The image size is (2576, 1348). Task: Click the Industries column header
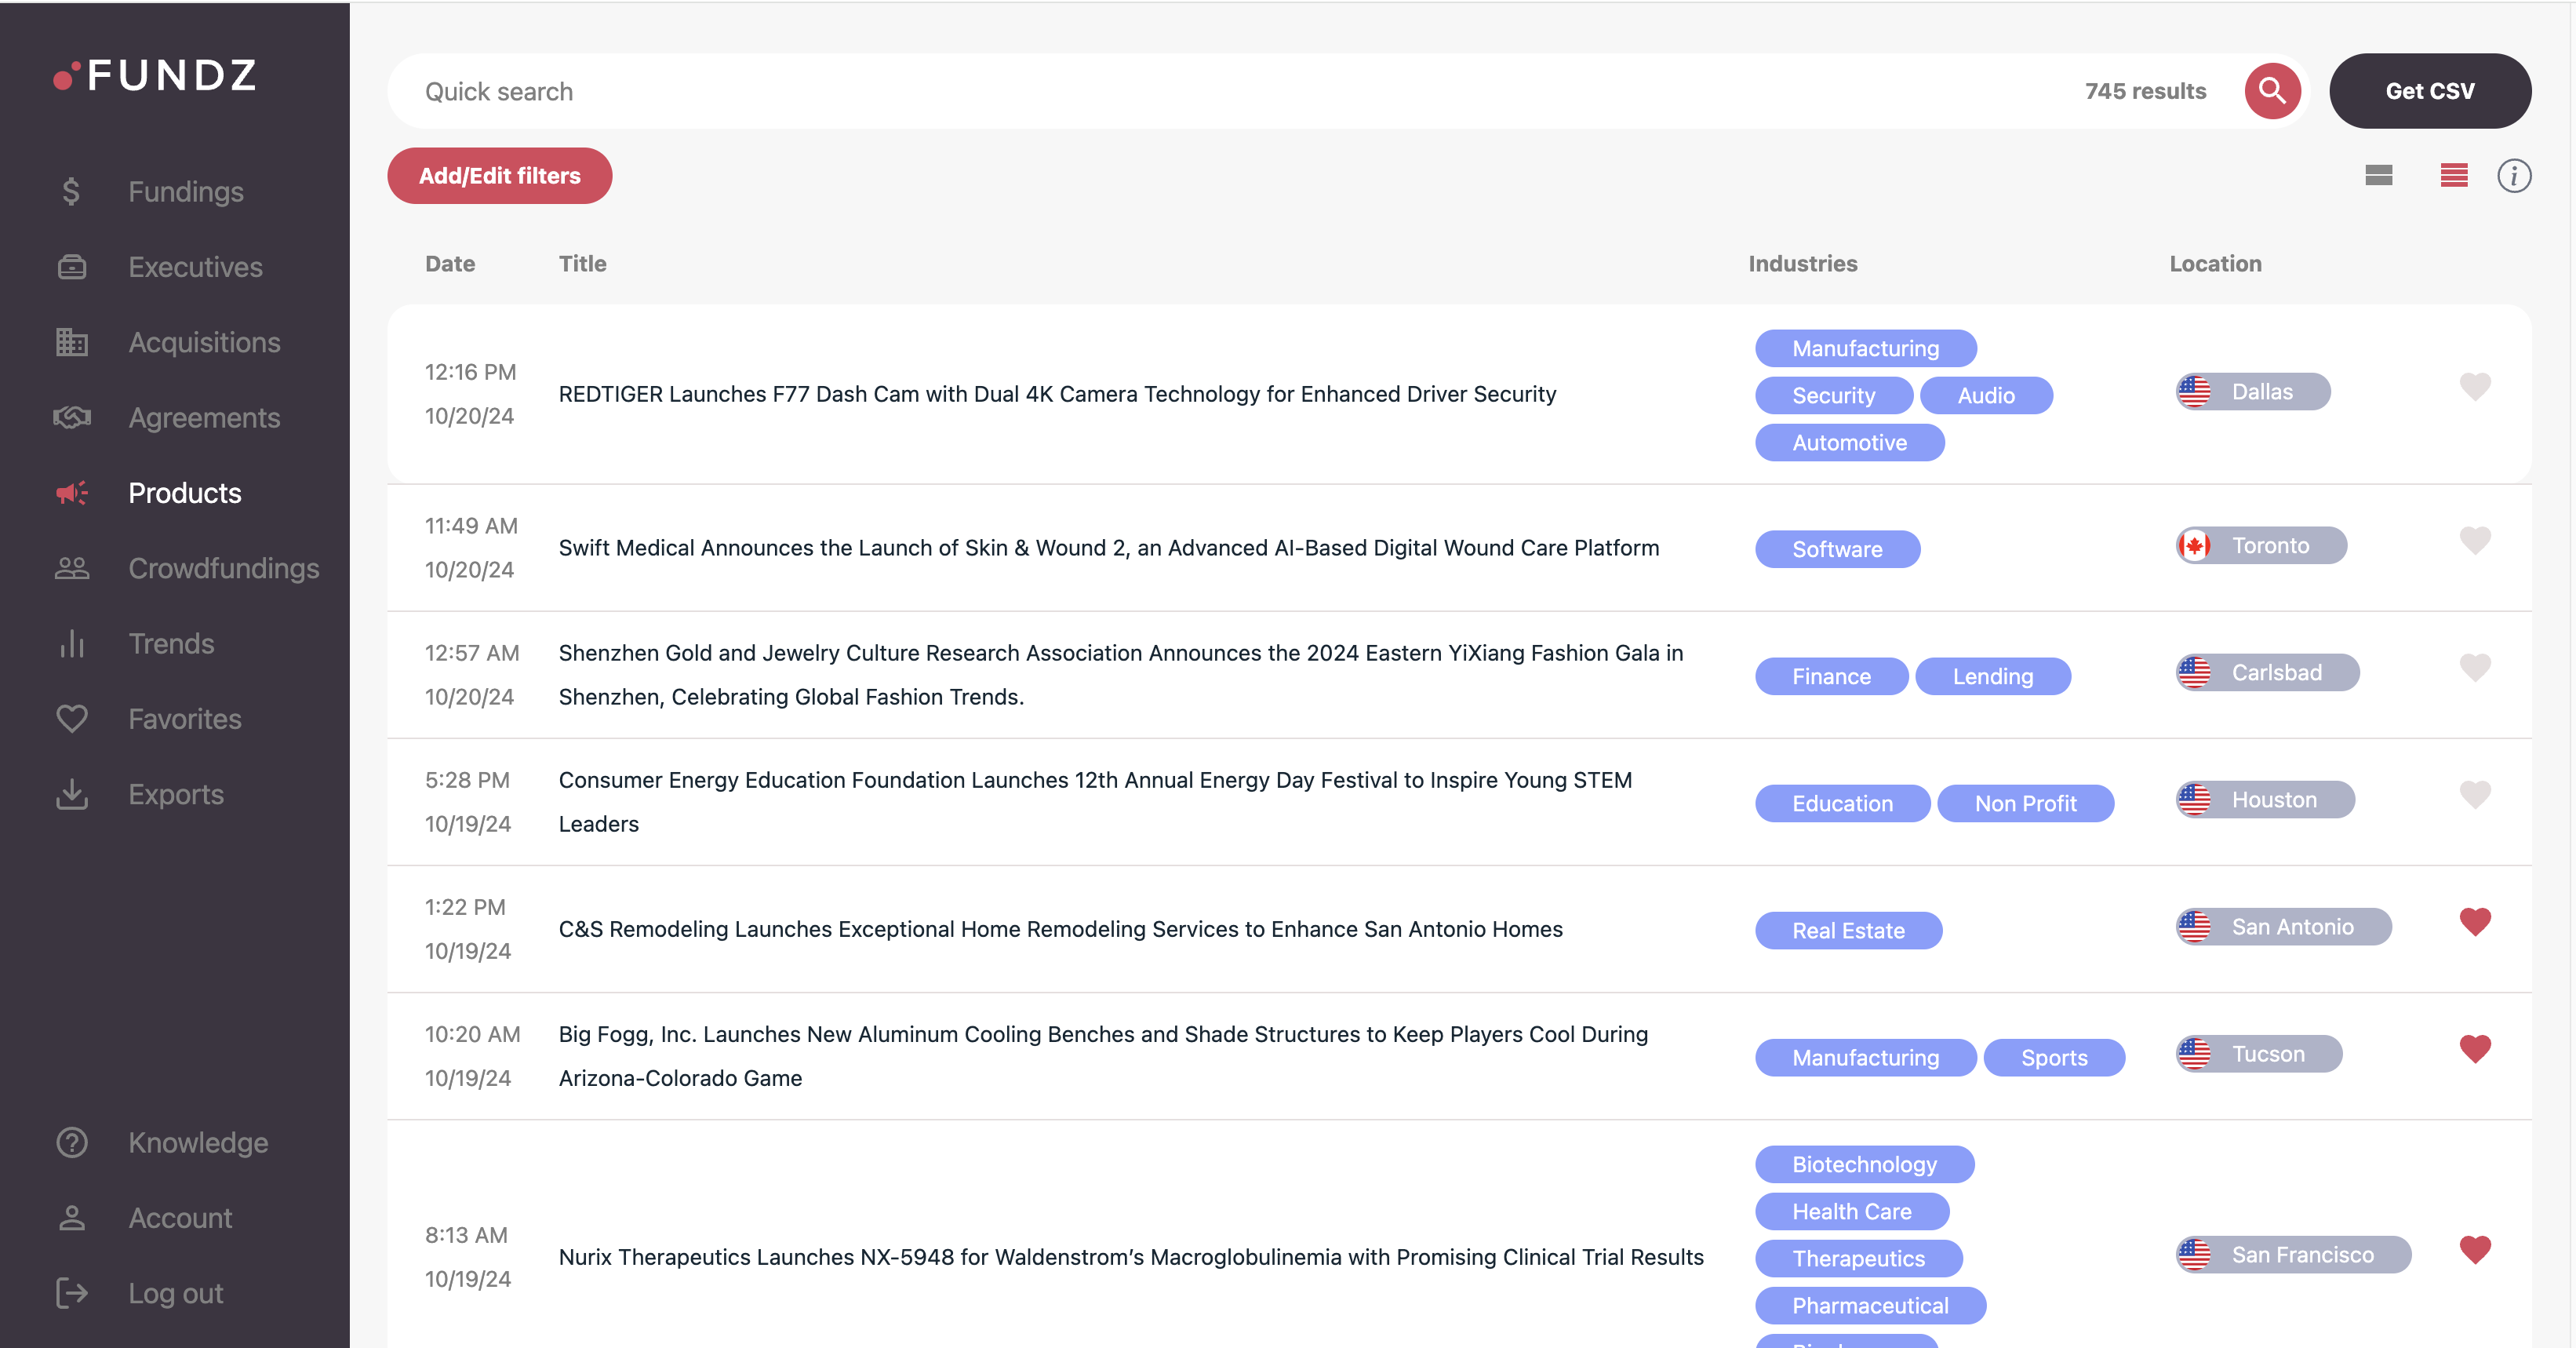coord(1802,264)
